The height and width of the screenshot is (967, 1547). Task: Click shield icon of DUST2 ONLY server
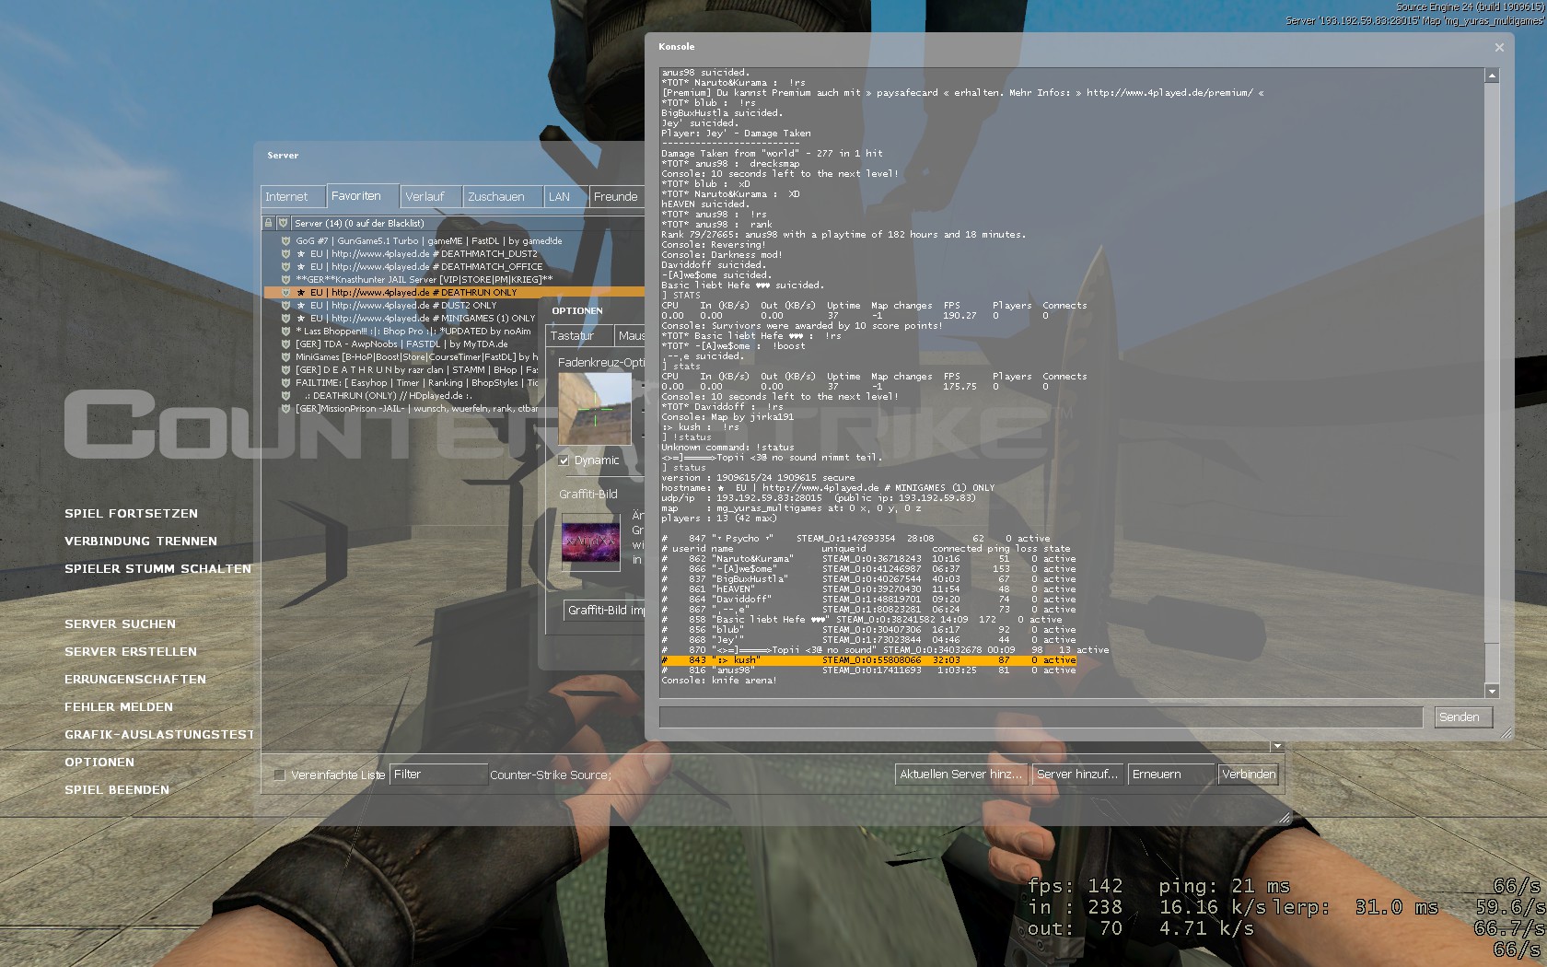click(x=285, y=305)
